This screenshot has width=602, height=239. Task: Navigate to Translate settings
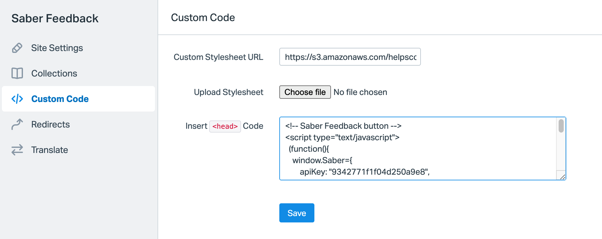49,150
